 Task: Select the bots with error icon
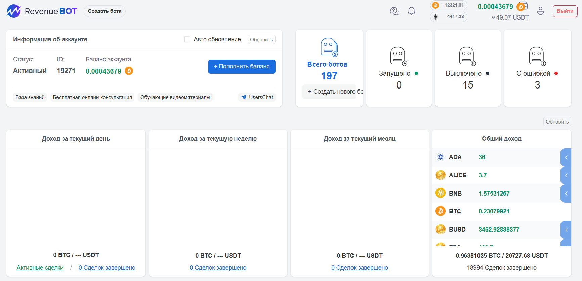(537, 56)
